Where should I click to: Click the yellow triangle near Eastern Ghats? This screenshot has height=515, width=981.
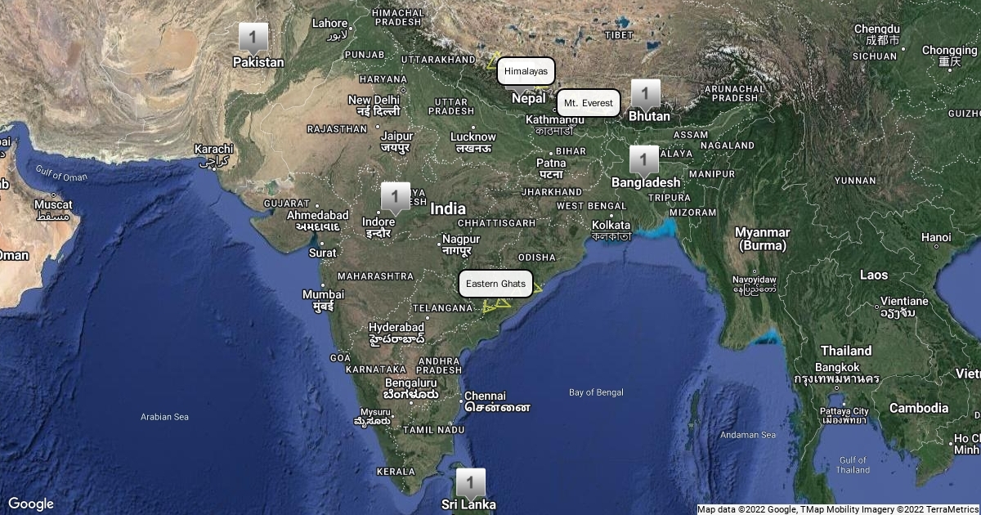(x=496, y=305)
